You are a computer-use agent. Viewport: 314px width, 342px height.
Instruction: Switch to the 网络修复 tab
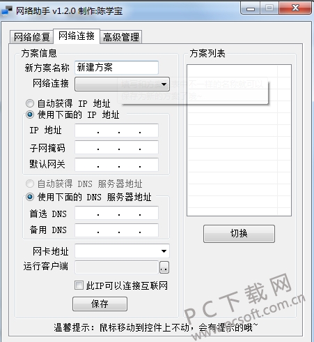[x=32, y=37]
